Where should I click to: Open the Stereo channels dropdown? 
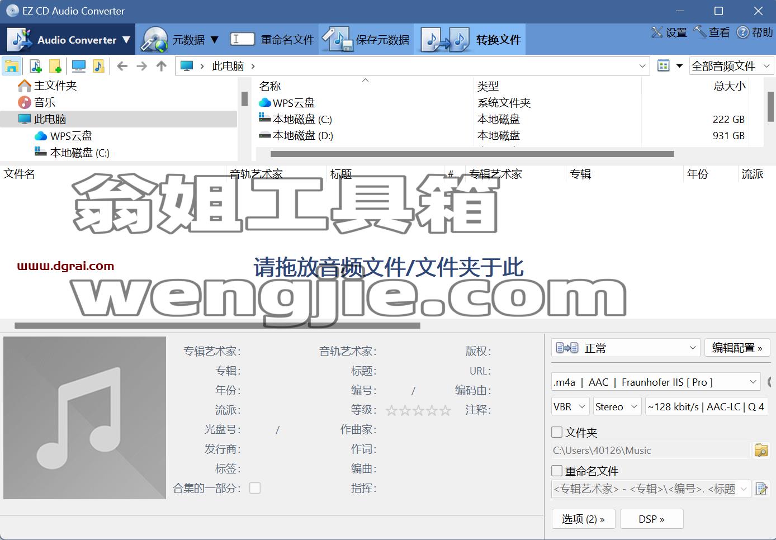pyautogui.click(x=617, y=406)
